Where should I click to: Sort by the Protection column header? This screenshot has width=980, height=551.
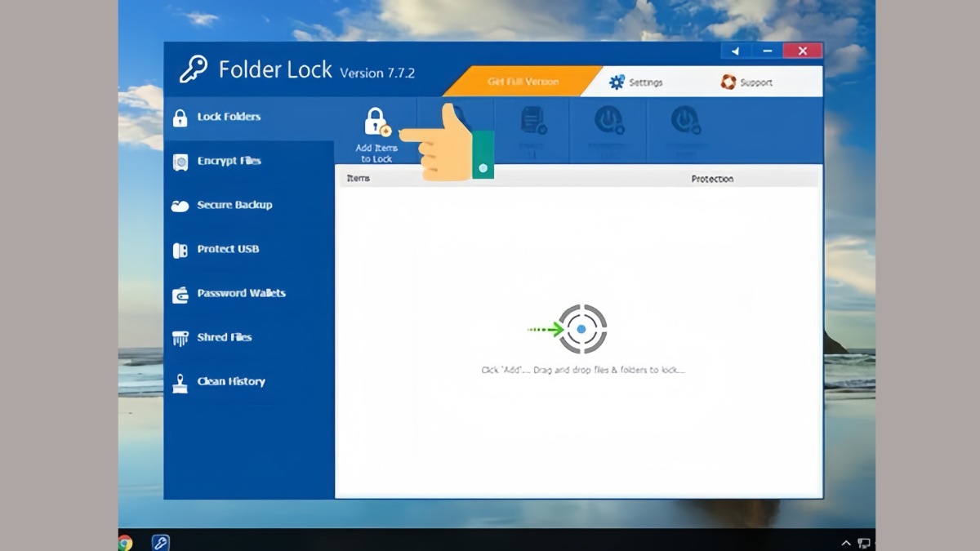pyautogui.click(x=712, y=179)
